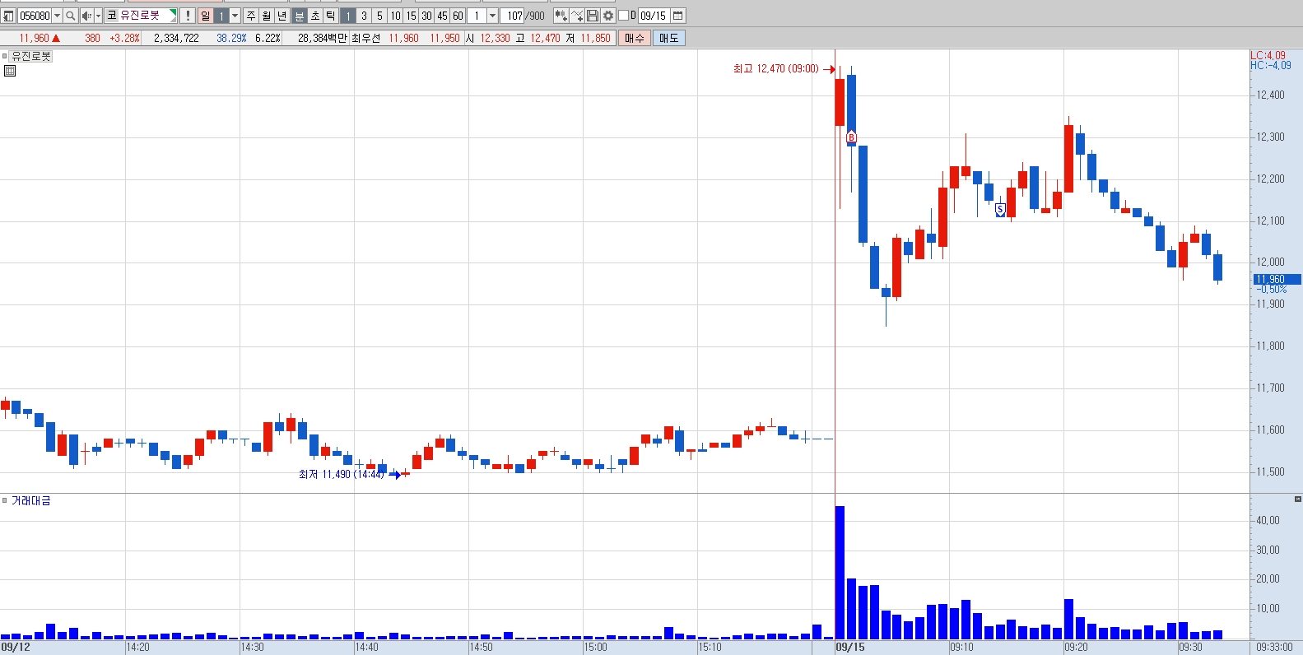Click the panel layout icon left of the stock code
1303x655 pixels.
coord(8,16)
